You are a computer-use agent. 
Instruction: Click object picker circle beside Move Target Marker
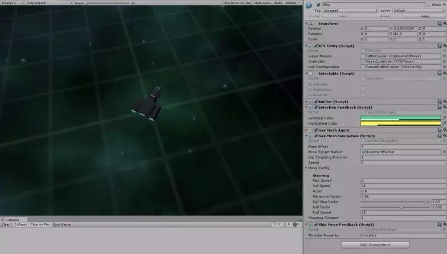(x=444, y=152)
